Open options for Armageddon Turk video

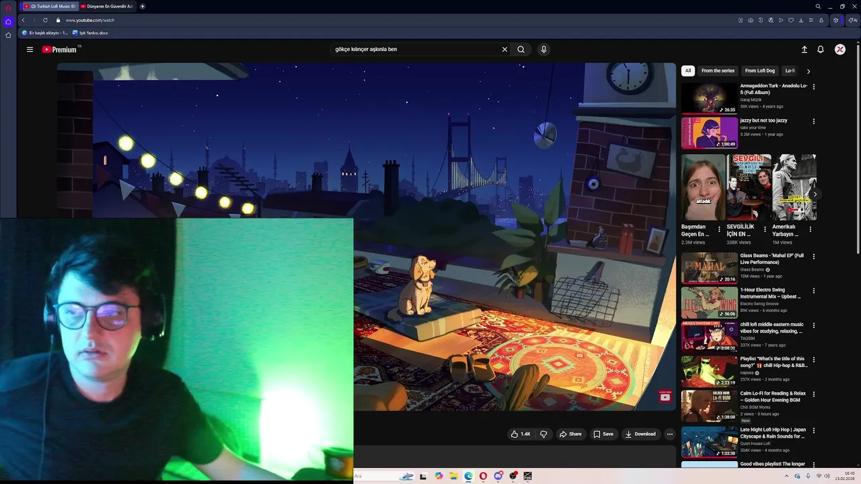tap(814, 87)
